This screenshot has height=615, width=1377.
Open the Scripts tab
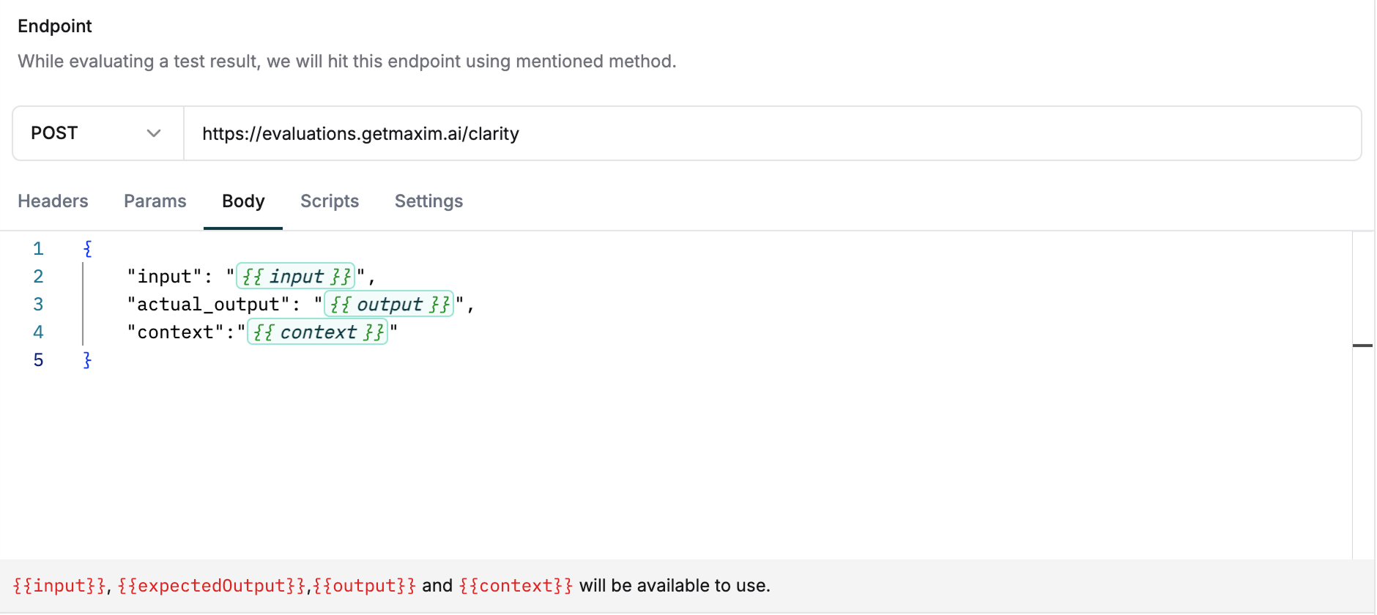click(x=329, y=201)
